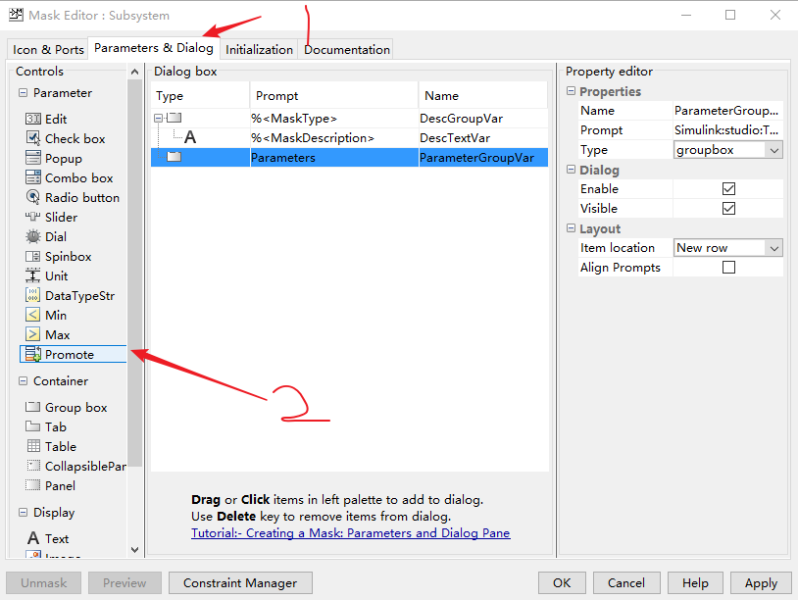Click the Apply button

pyautogui.click(x=761, y=582)
